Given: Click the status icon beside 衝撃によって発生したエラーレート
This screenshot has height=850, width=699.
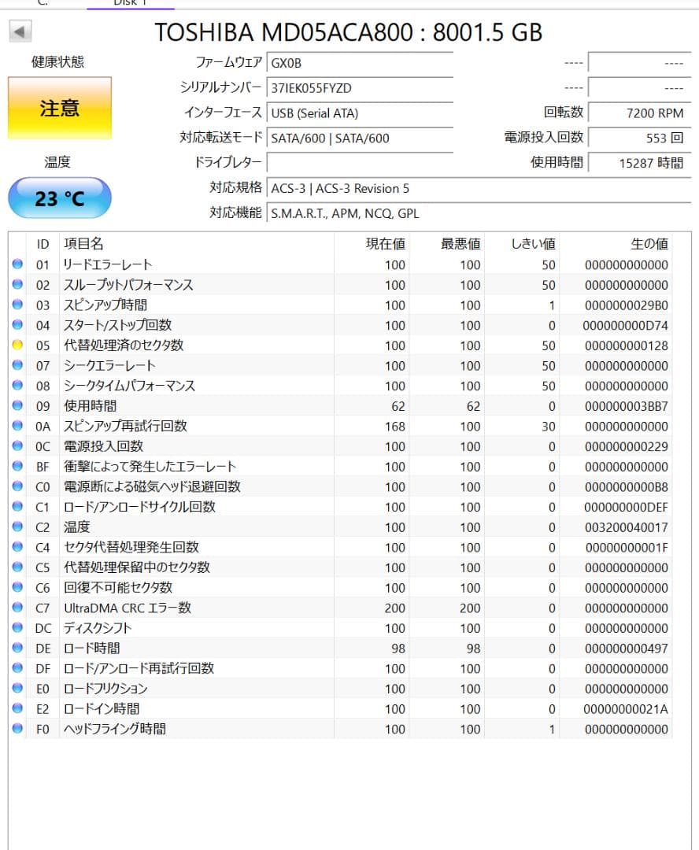Looking at the screenshot, I should tap(17, 466).
